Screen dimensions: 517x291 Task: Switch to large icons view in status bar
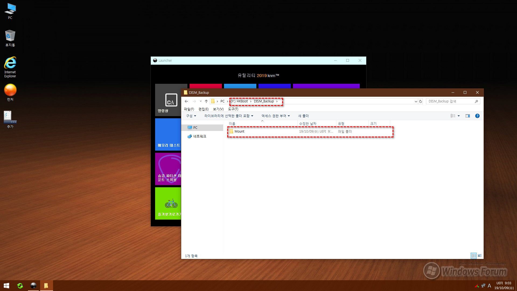pyautogui.click(x=480, y=256)
